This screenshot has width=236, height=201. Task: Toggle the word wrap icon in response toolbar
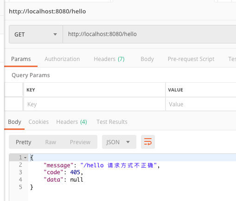pyautogui.click(x=148, y=142)
